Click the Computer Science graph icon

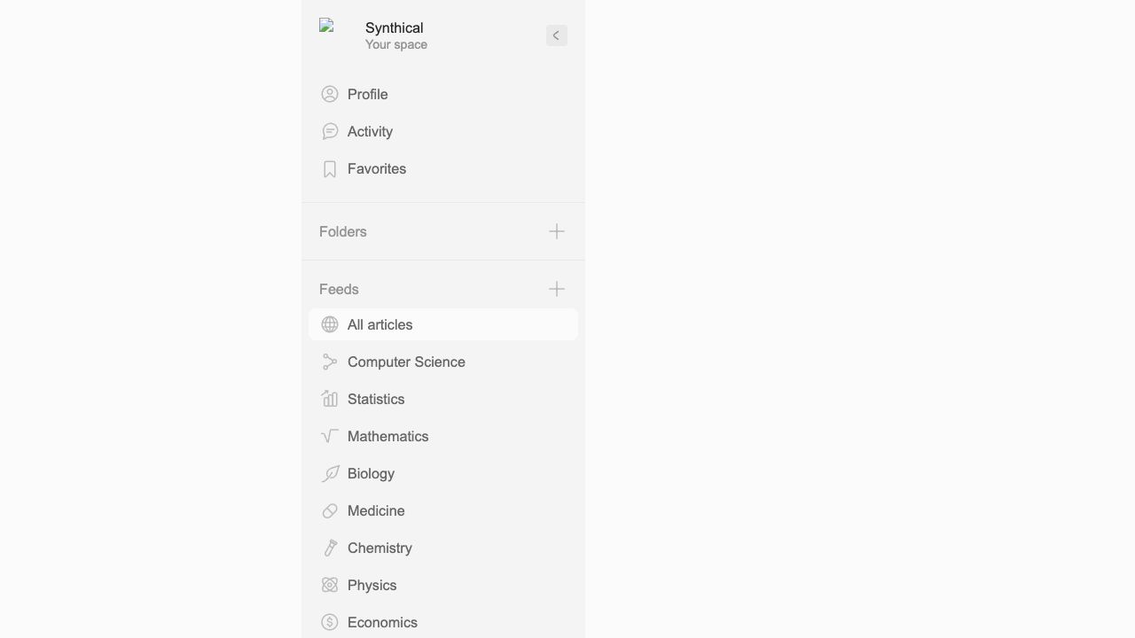click(330, 362)
